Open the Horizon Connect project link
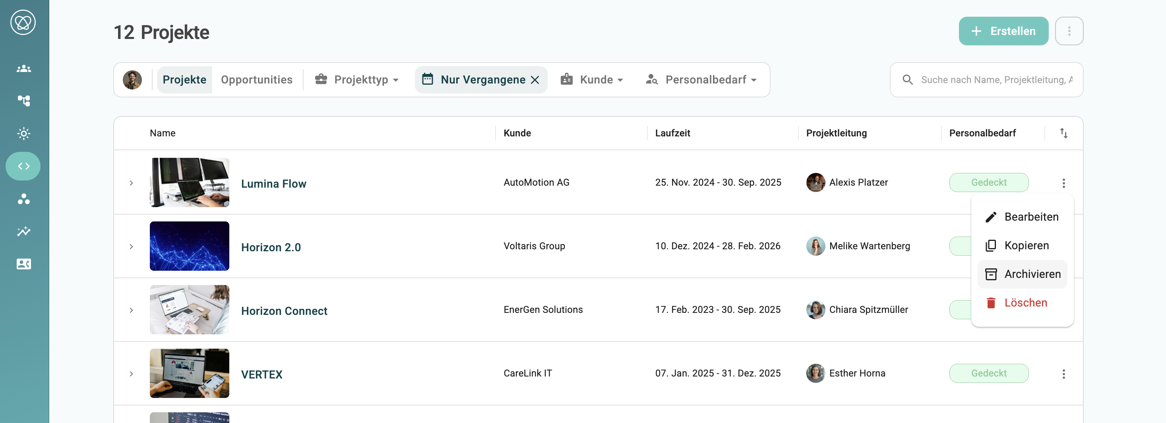Image resolution: width=1166 pixels, height=423 pixels. coord(284,310)
